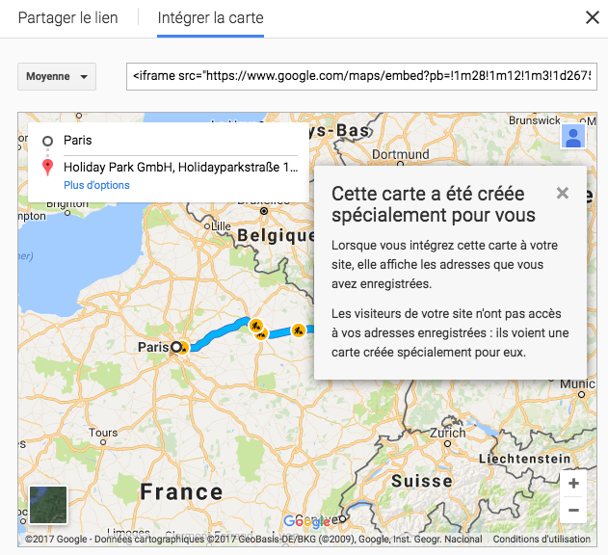Viewport: 608px width, 555px height.
Task: Click the Brunswick city label
Action: coord(535,120)
